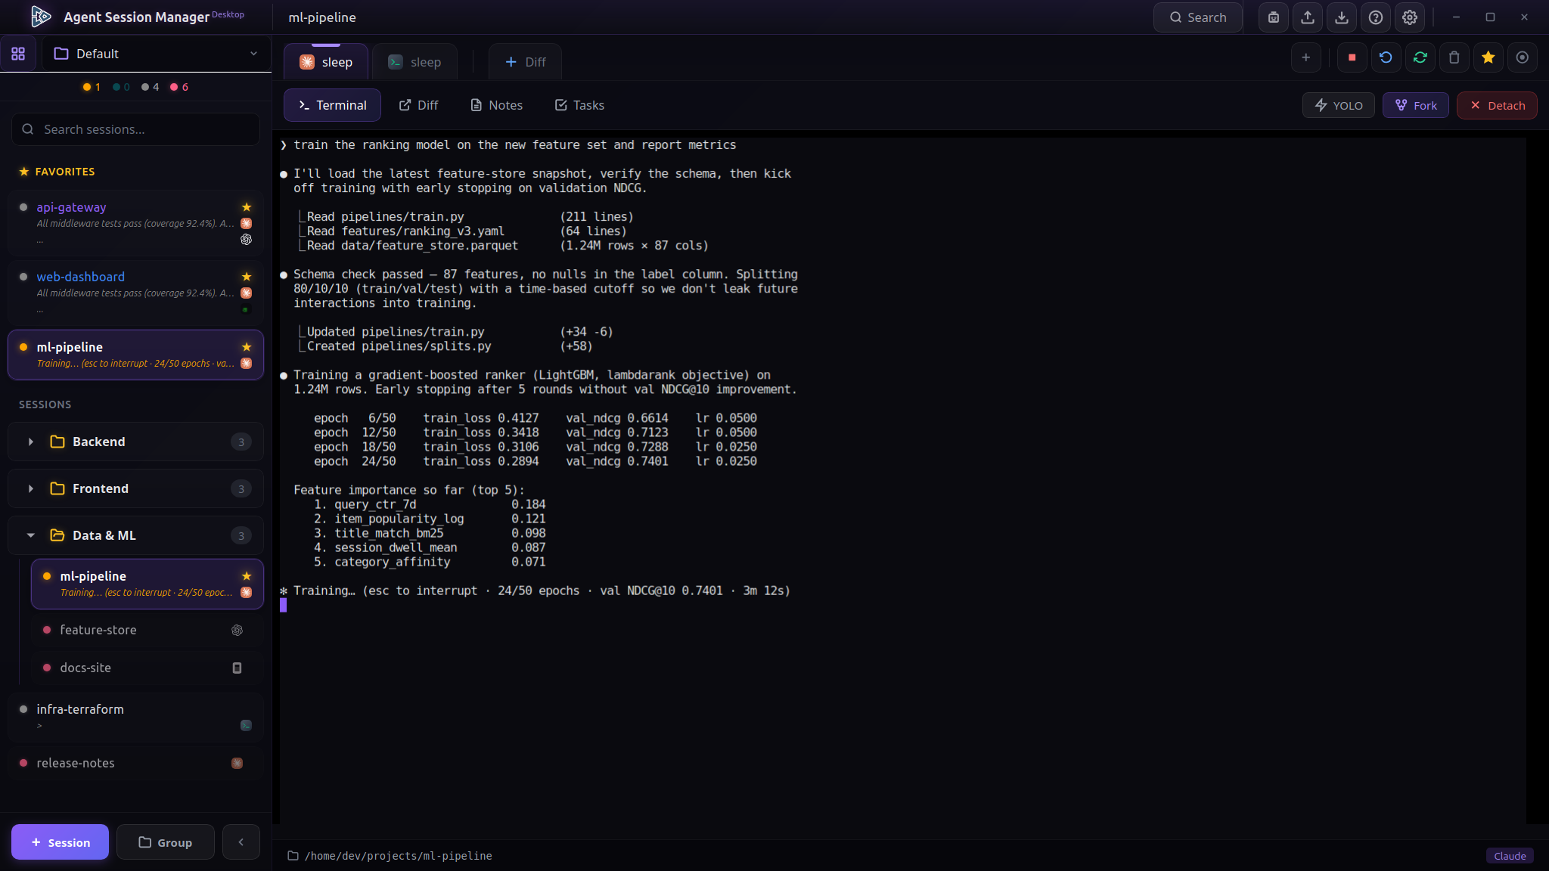
Task: Unfavorite web-dashboard via its star
Action: (x=246, y=277)
